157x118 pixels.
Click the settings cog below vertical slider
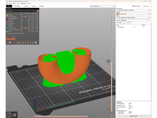click(x=111, y=116)
